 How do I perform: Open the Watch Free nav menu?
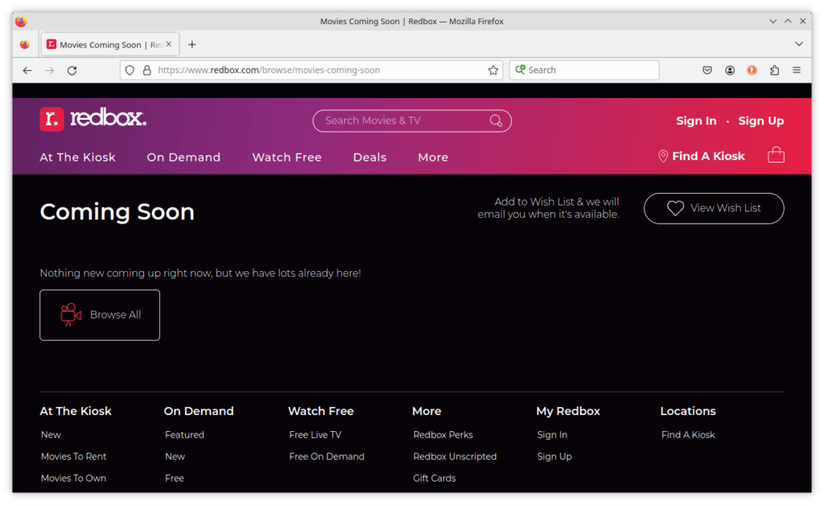[287, 158]
